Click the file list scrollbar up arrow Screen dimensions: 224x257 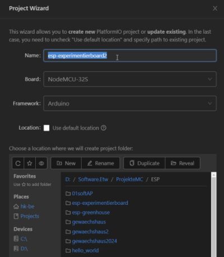tap(213, 175)
